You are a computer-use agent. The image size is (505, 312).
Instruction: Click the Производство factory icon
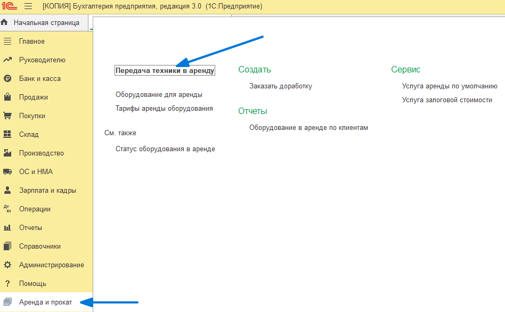pyautogui.click(x=7, y=153)
